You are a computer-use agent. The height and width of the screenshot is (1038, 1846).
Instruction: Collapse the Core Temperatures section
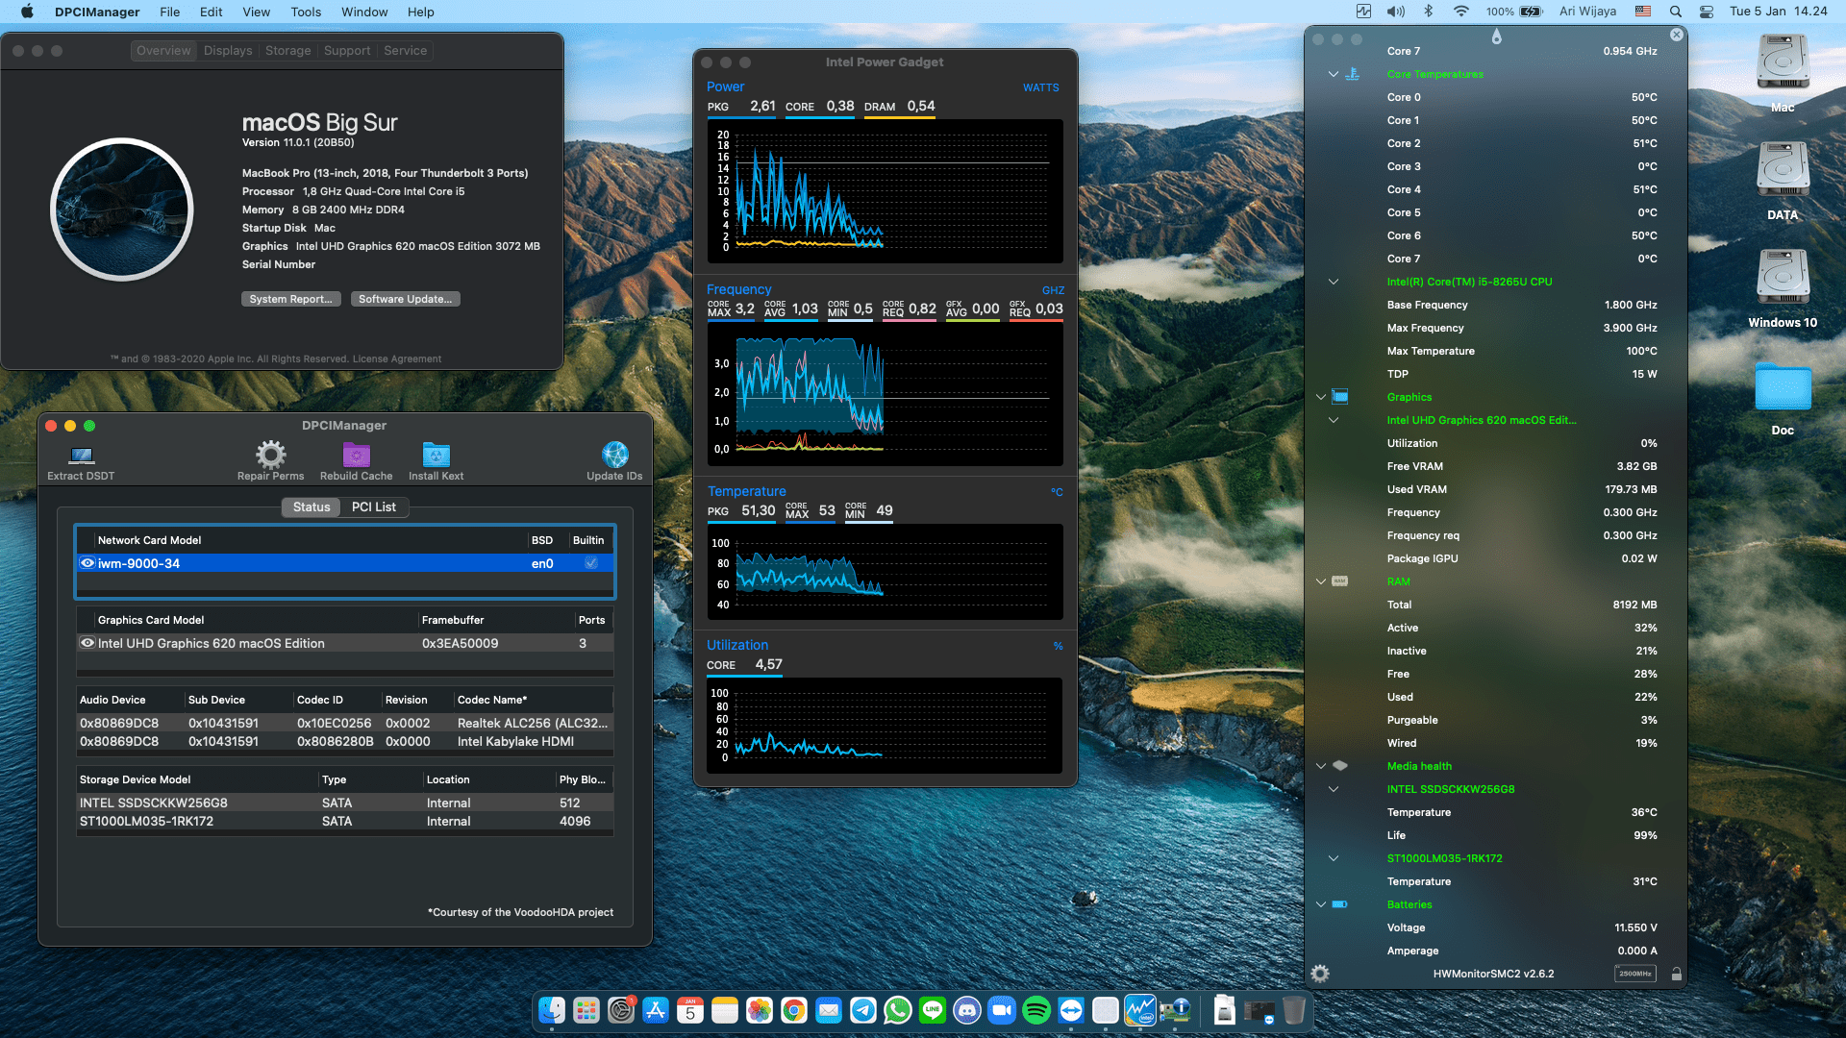1335,74
